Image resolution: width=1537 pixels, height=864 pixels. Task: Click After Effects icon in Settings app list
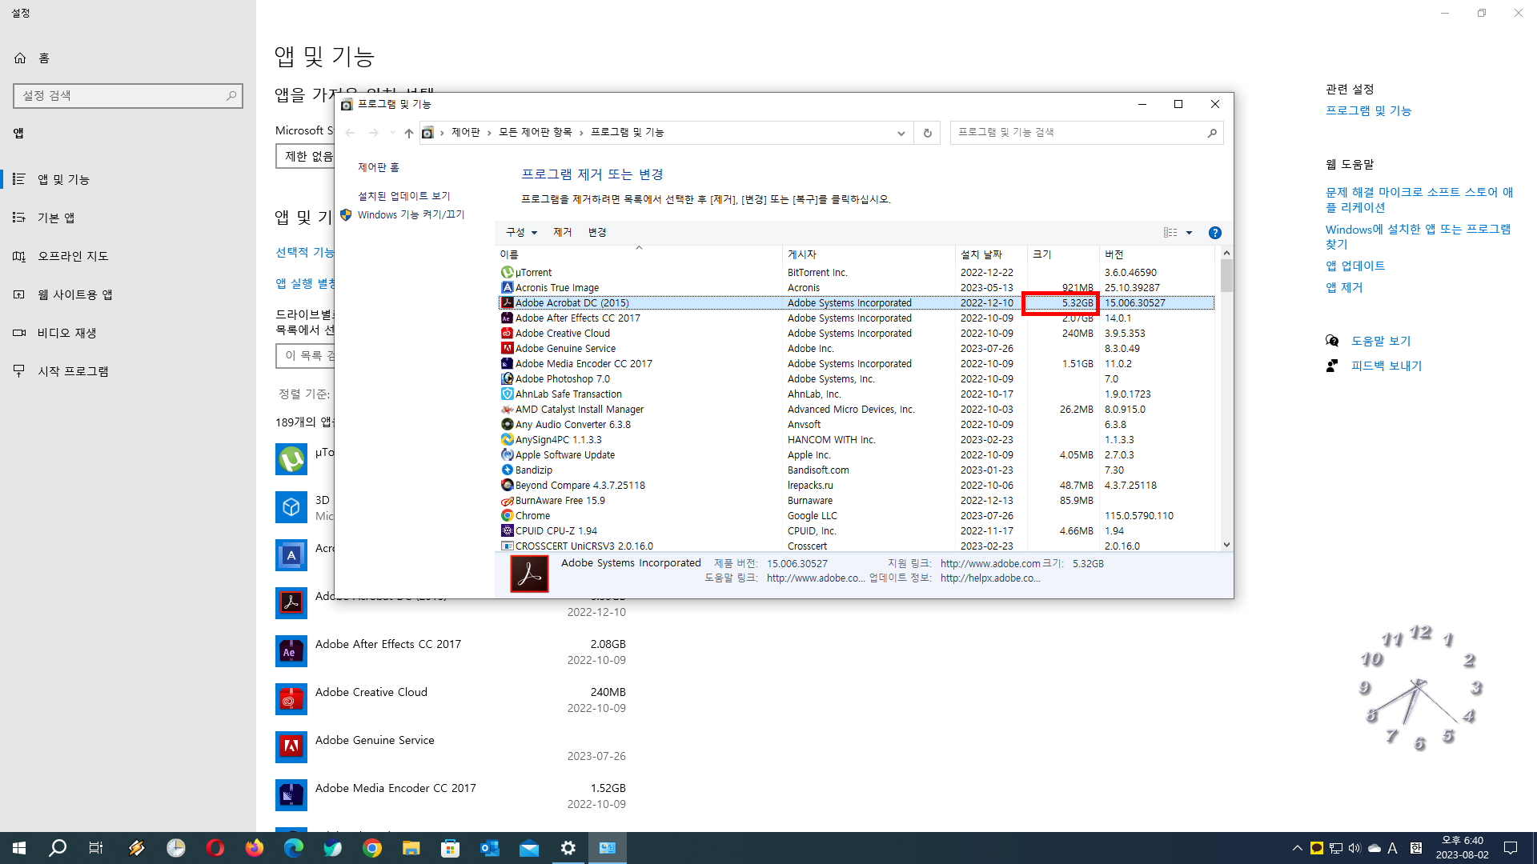pyautogui.click(x=291, y=651)
